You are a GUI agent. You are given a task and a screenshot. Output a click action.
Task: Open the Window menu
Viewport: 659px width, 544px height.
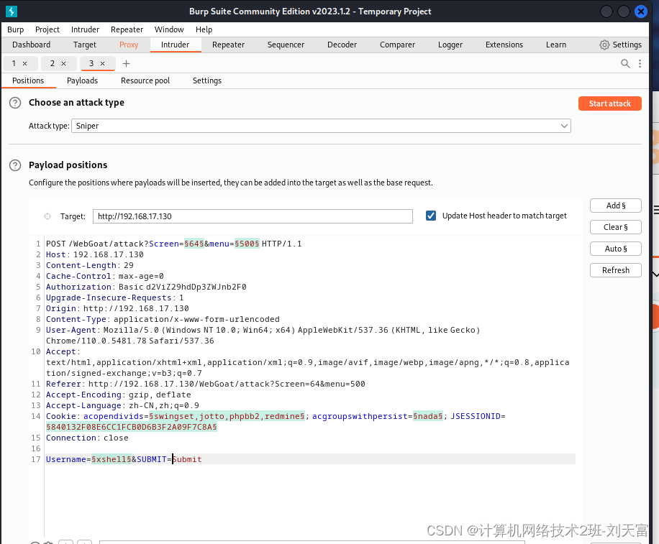coord(169,29)
